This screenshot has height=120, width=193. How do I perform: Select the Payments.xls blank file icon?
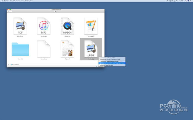tap(44, 49)
